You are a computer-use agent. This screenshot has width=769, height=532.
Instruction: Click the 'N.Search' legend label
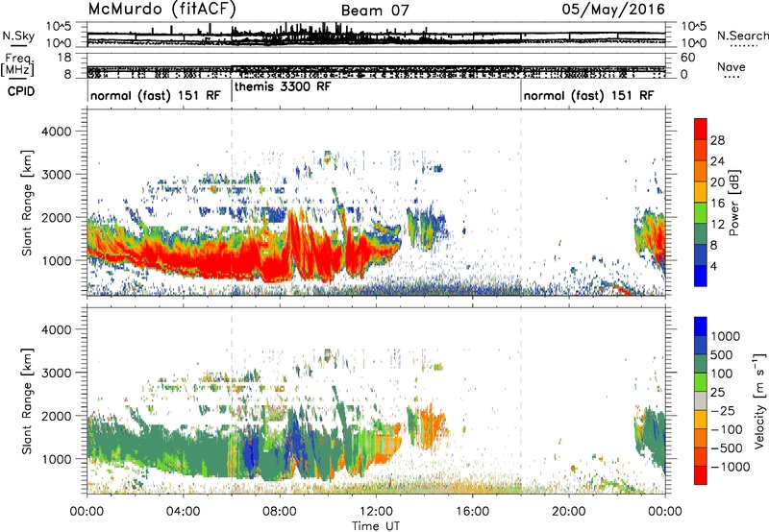click(742, 36)
